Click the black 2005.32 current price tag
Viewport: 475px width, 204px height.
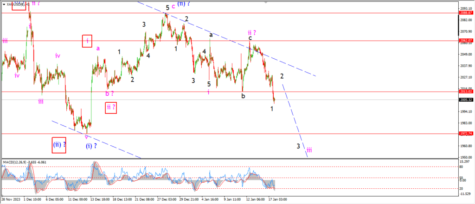[467, 100]
